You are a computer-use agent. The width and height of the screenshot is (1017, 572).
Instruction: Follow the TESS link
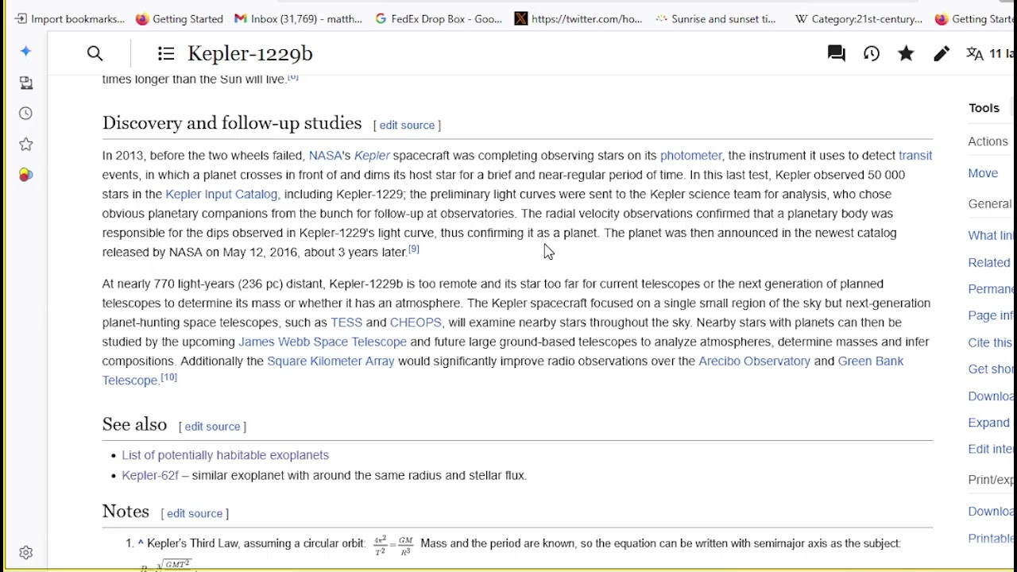click(x=346, y=323)
